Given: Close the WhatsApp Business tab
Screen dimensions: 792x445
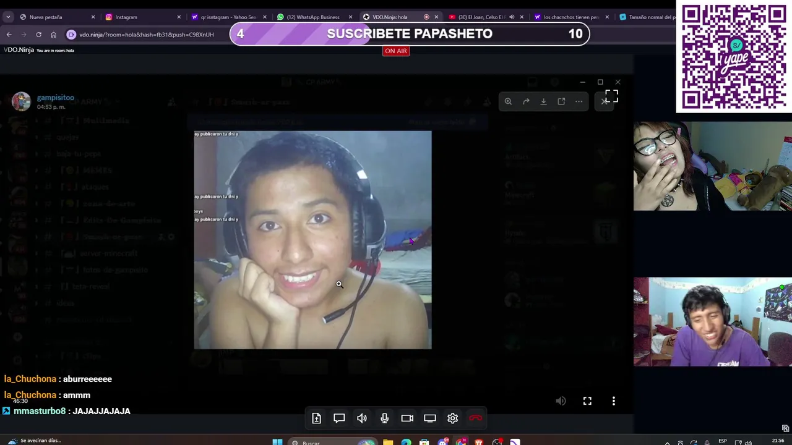Looking at the screenshot, I should coord(350,17).
